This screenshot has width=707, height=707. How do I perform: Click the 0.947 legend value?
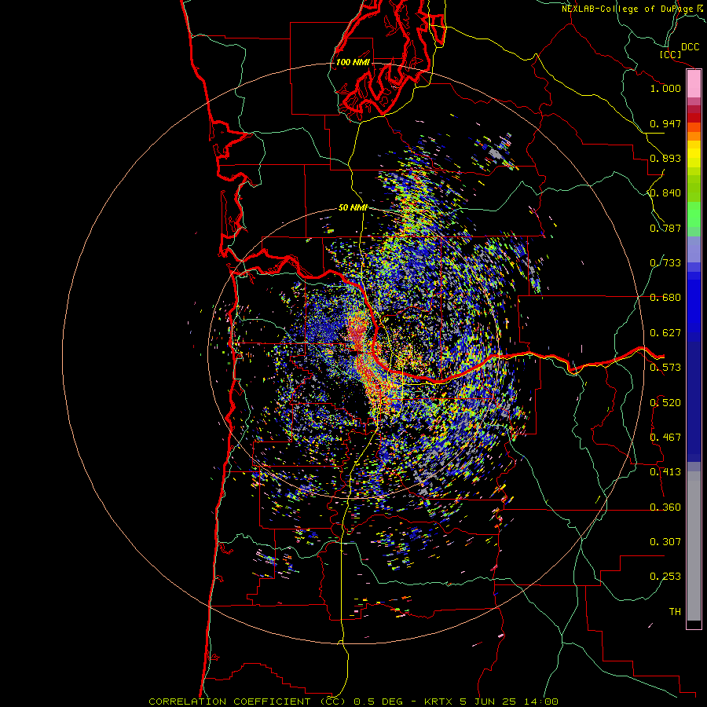[x=665, y=123]
